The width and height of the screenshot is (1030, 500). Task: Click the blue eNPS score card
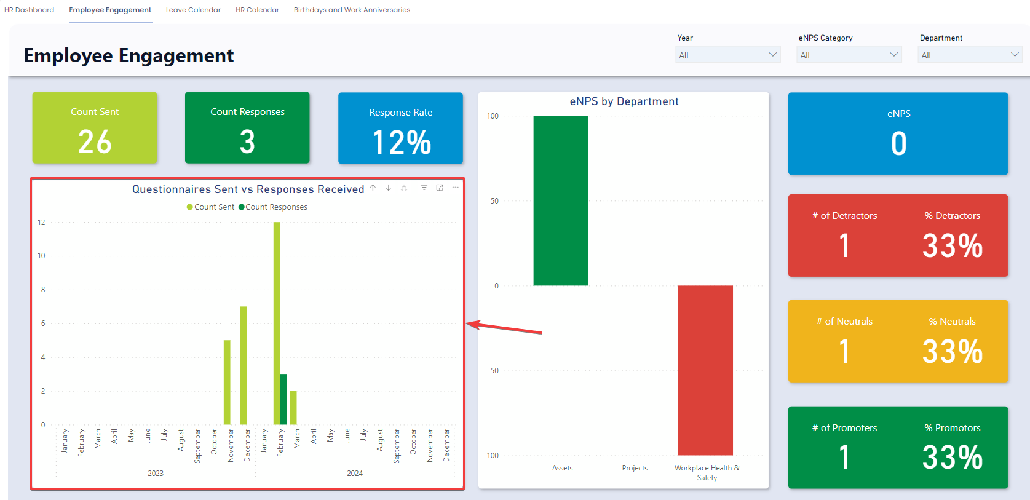pos(898,133)
